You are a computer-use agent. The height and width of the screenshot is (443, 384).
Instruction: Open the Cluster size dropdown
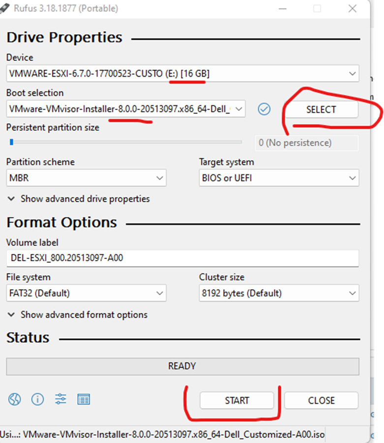click(x=279, y=293)
